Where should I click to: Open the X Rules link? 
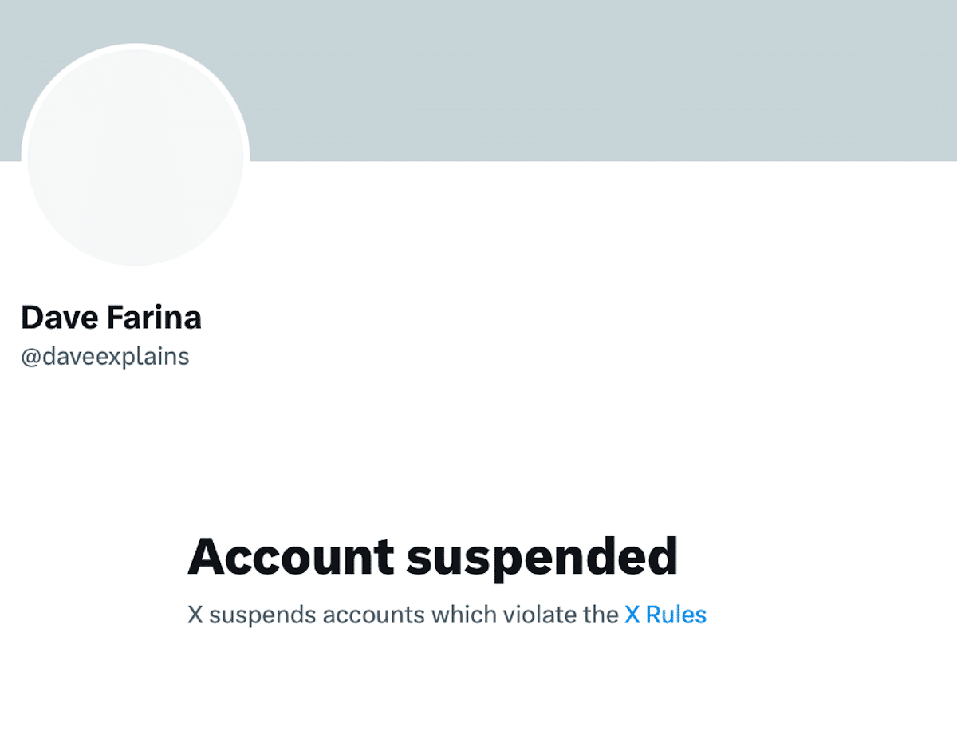(x=665, y=615)
